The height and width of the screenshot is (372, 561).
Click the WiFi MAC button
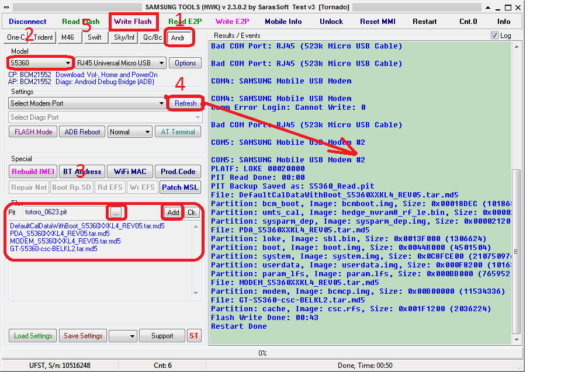[x=130, y=171]
